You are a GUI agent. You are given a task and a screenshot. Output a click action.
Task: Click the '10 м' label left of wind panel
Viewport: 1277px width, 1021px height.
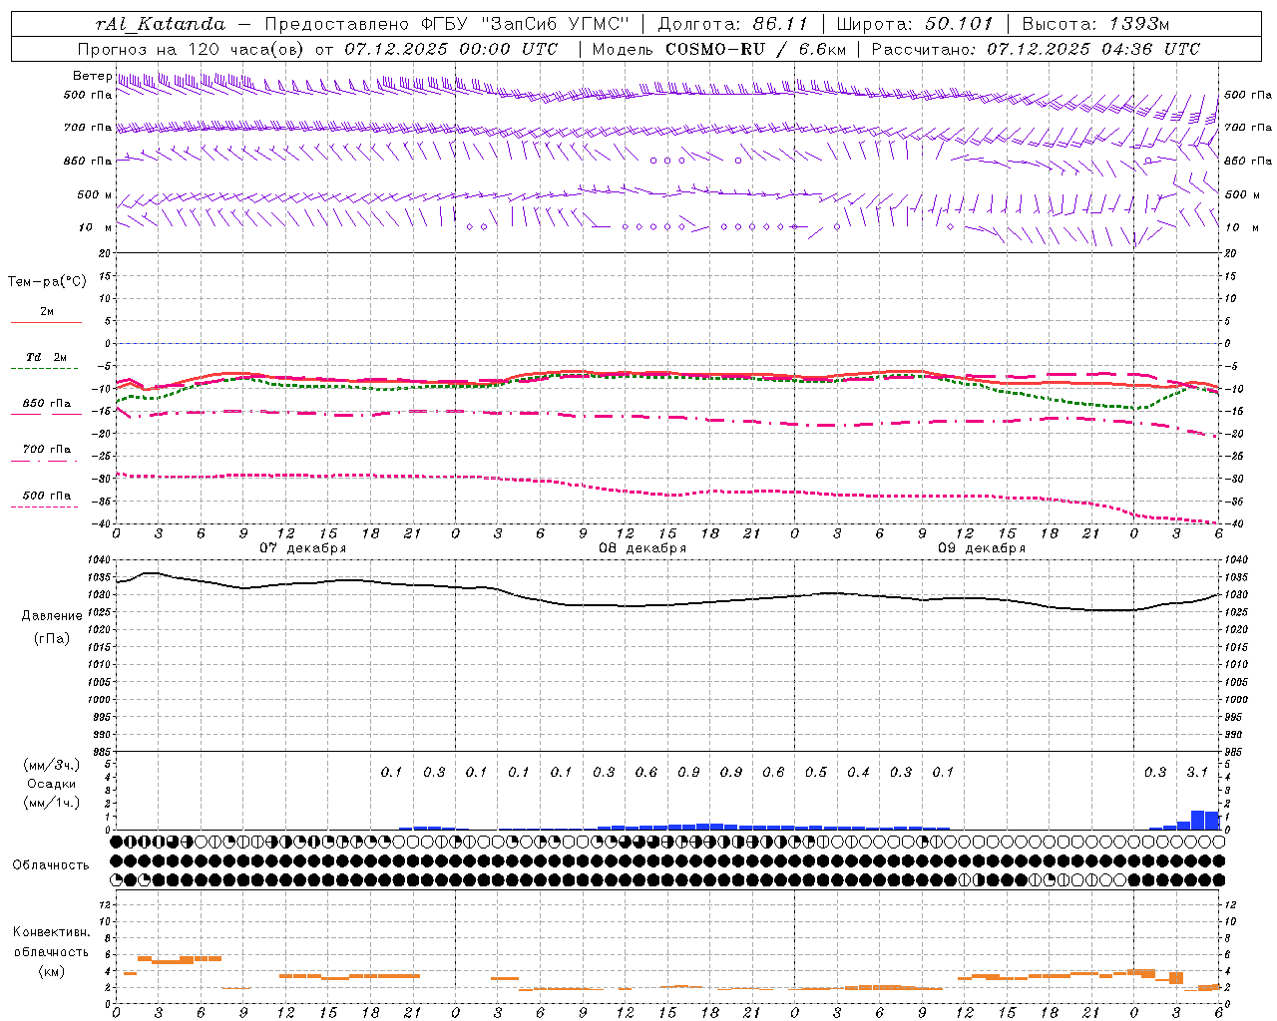[96, 227]
